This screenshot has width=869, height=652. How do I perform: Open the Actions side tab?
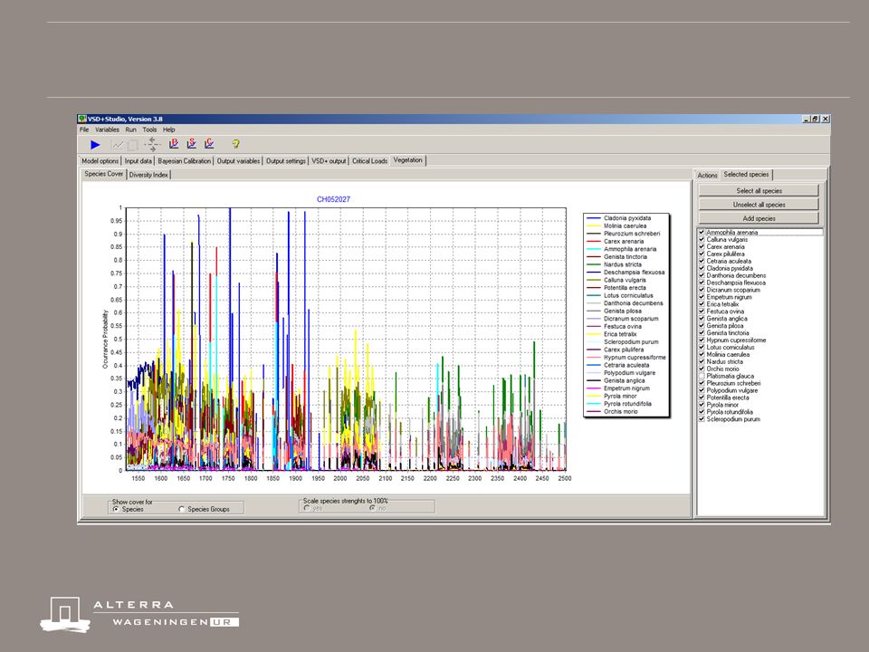707,175
